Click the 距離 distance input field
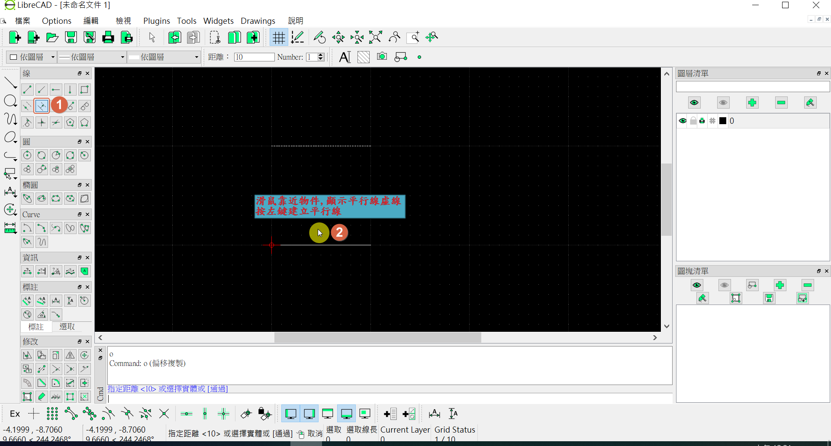This screenshot has width=831, height=446. [x=254, y=57]
